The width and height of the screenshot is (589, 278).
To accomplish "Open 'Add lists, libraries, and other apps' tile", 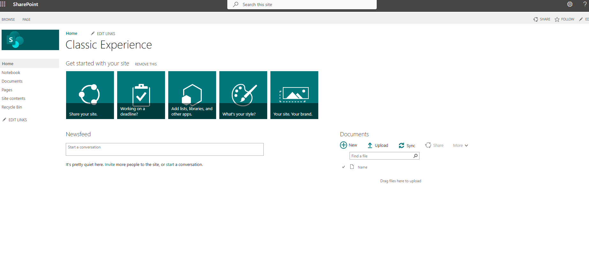I will click(x=192, y=95).
